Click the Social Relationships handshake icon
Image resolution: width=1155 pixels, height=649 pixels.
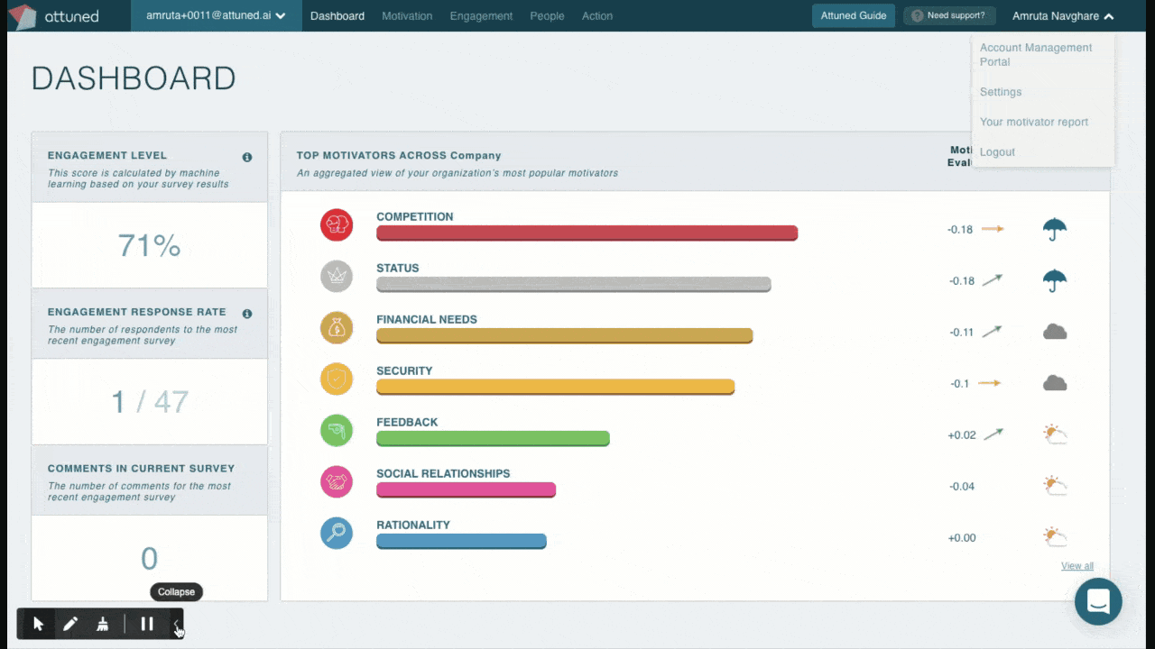(x=337, y=481)
